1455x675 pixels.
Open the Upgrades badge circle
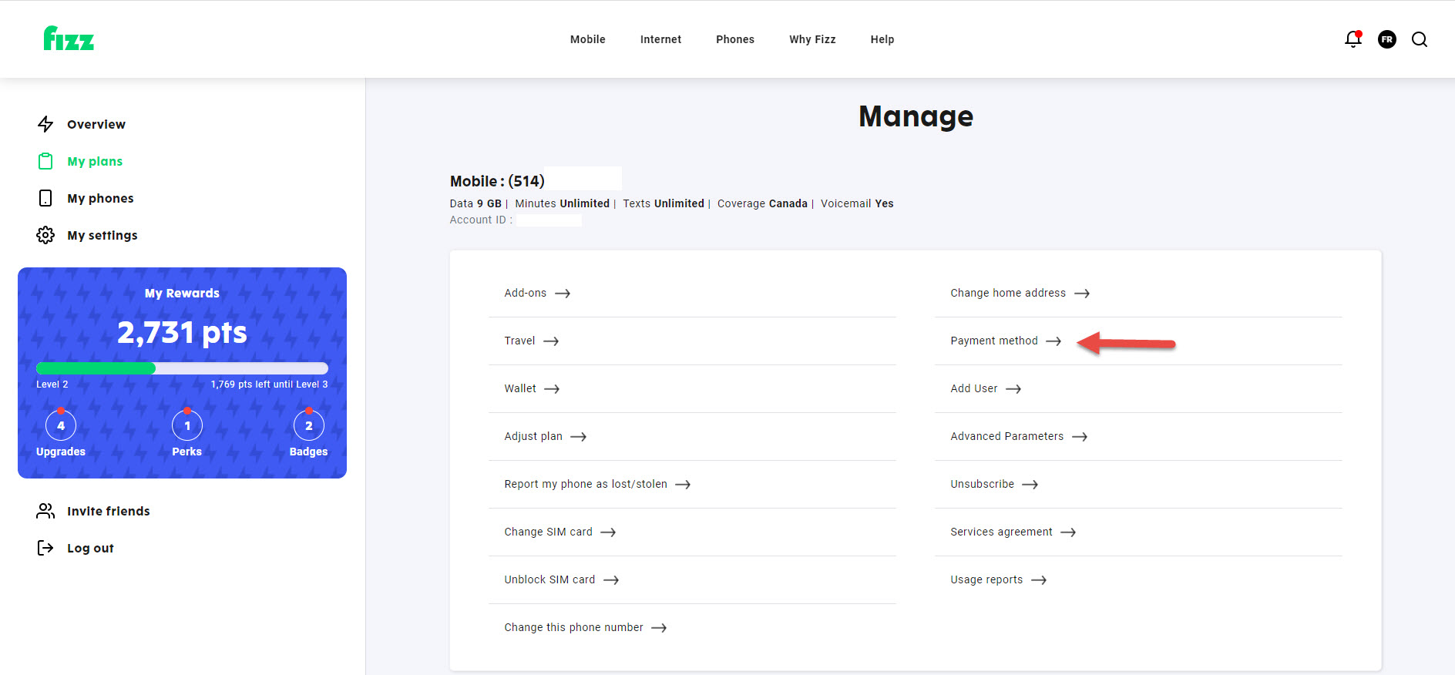point(61,425)
